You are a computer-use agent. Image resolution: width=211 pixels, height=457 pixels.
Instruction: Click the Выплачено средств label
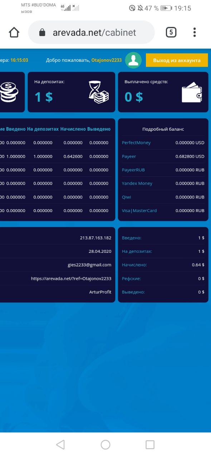click(146, 82)
